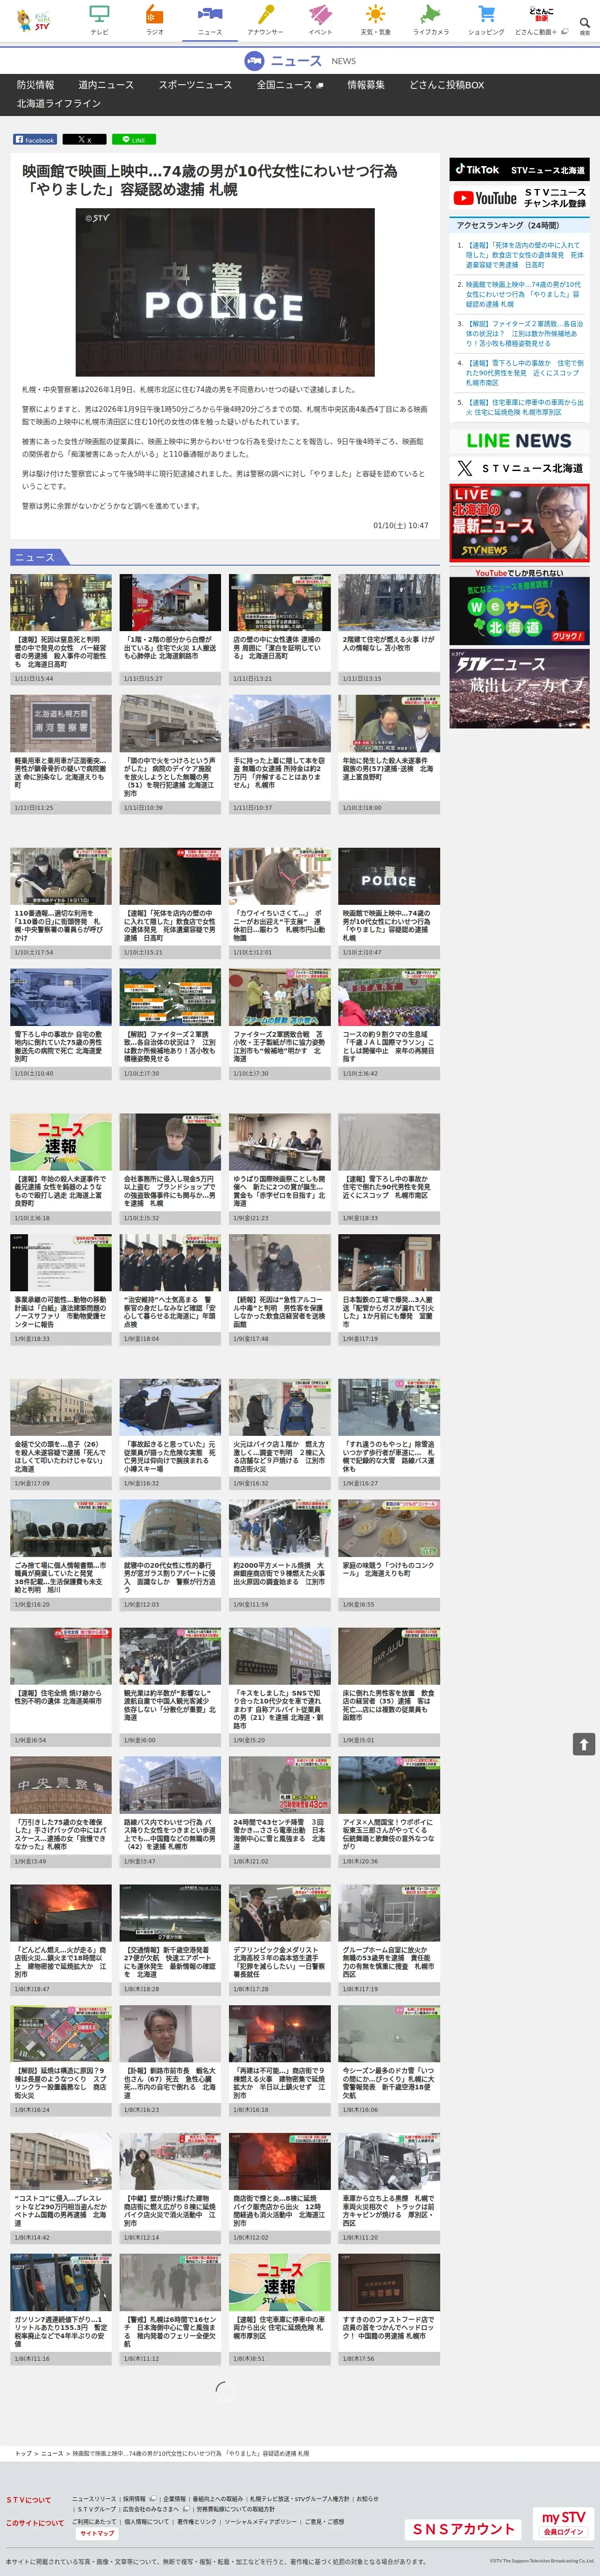The height and width of the screenshot is (2576, 600).
Task: Open the 雪下ろし中の事故か 自宅の敷地内 news card
Action: pyautogui.click(x=61, y=1023)
